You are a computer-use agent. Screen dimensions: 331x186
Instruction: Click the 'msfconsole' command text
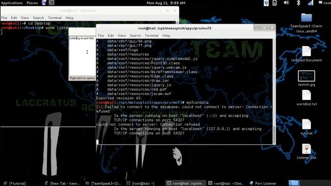click(x=198, y=102)
